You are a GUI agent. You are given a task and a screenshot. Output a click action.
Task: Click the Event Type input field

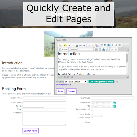(x=113, y=98)
